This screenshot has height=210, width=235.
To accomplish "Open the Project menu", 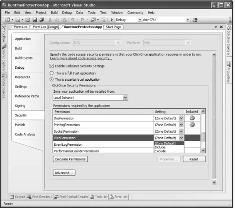I will (x=41, y=12).
